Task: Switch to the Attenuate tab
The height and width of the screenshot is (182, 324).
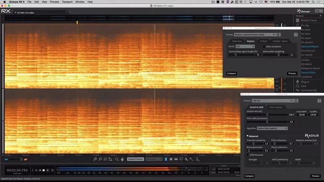Action: click(237, 41)
